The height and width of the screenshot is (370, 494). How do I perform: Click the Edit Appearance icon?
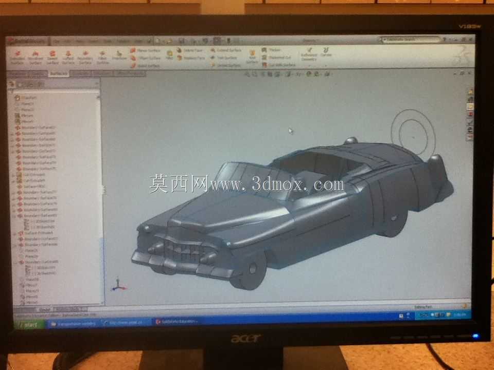309,74
